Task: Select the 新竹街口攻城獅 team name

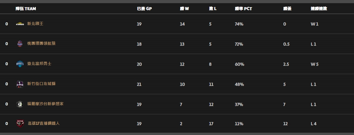Action: [x=41, y=84]
